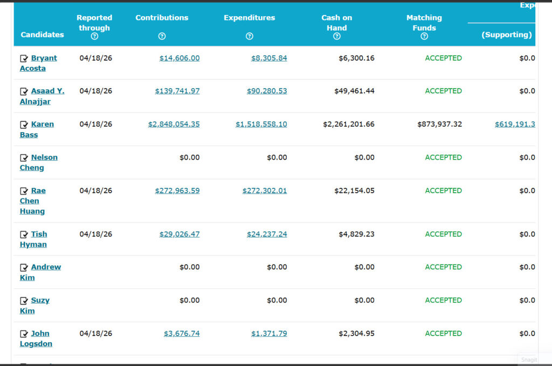Open Asaad Y. Alnajjar candidate page

click(x=42, y=96)
